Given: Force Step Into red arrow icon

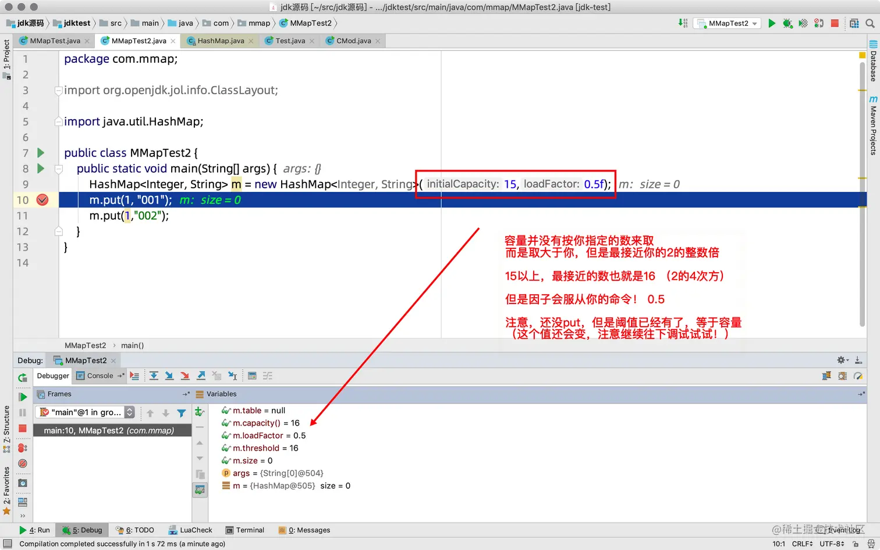Looking at the screenshot, I should (x=185, y=376).
